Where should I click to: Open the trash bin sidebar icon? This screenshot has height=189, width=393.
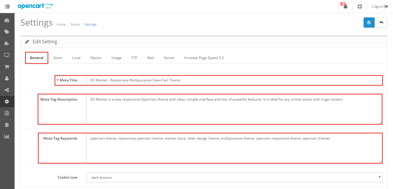point(7,125)
